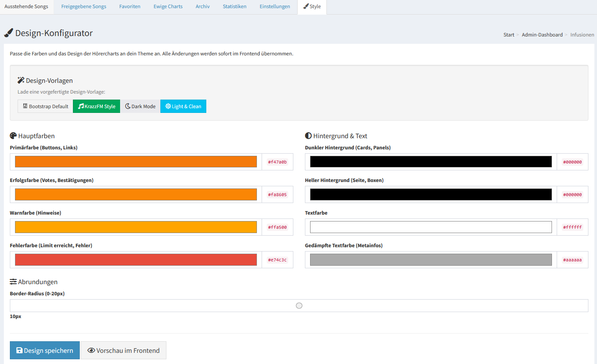Click the Bootstrap Default template icon
597x364 pixels.
[x=25, y=106]
